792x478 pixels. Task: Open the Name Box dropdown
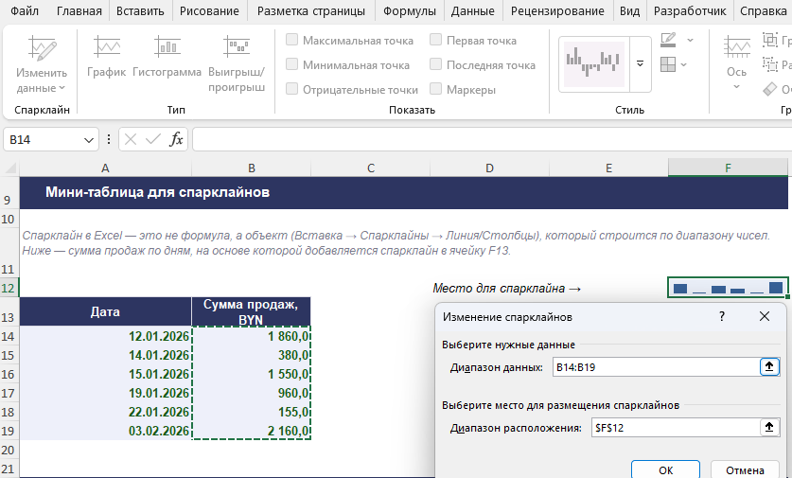tap(88, 140)
